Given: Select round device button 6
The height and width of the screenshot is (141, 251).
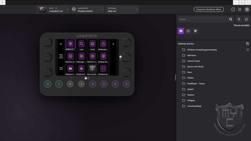Looking at the screenshot, I should click(x=115, y=84).
